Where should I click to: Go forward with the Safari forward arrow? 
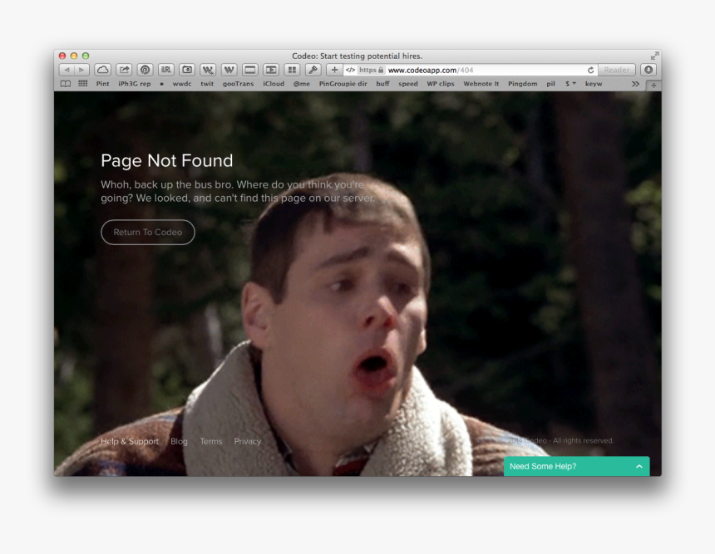tap(81, 70)
